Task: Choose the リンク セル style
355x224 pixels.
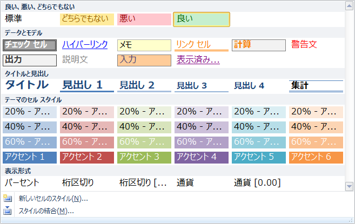Action: (202, 45)
